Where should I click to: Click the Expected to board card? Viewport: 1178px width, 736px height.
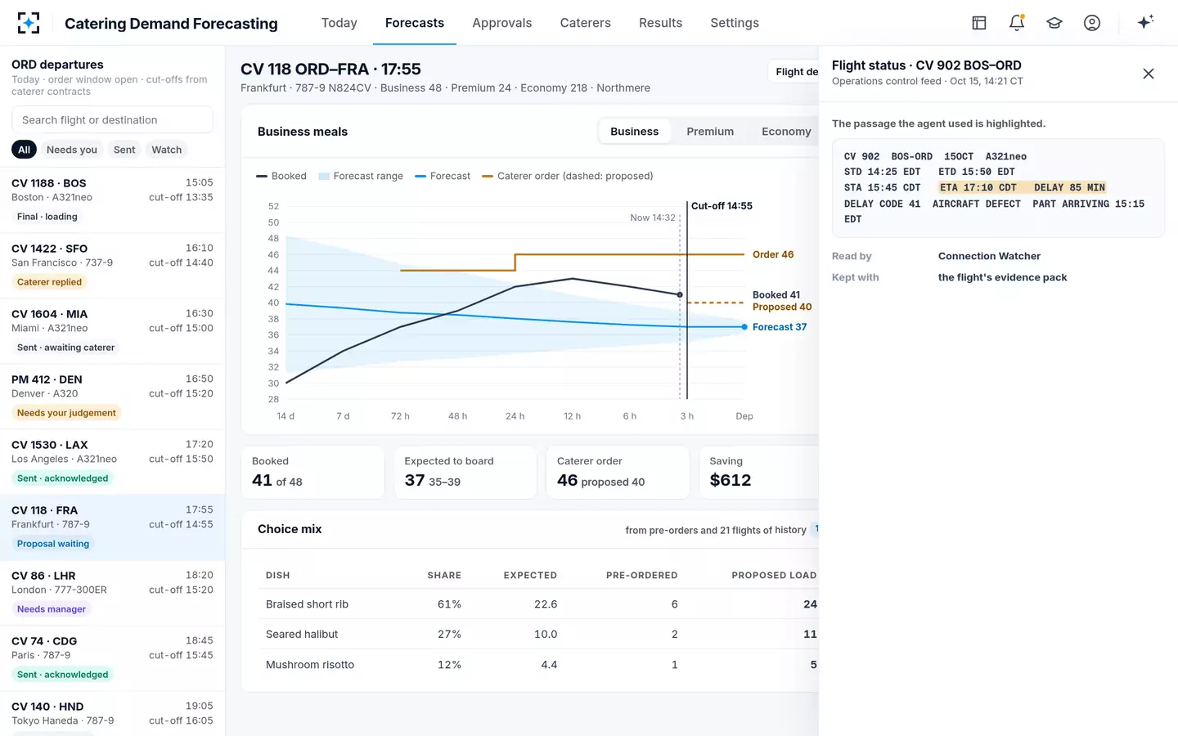point(465,472)
